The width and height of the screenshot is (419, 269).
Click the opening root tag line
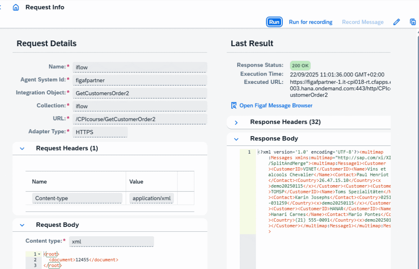point(52,254)
